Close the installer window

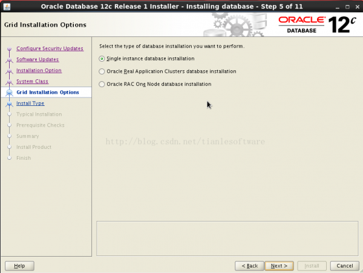358,7
